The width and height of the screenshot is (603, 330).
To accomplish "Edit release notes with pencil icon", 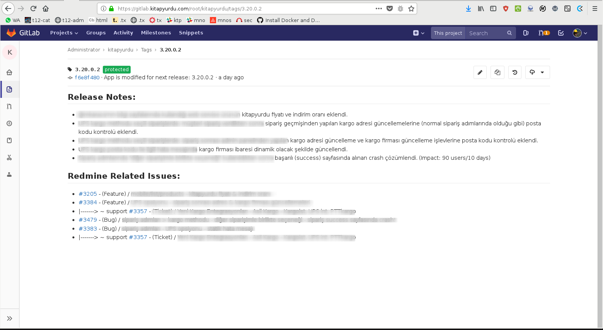I will (480, 72).
